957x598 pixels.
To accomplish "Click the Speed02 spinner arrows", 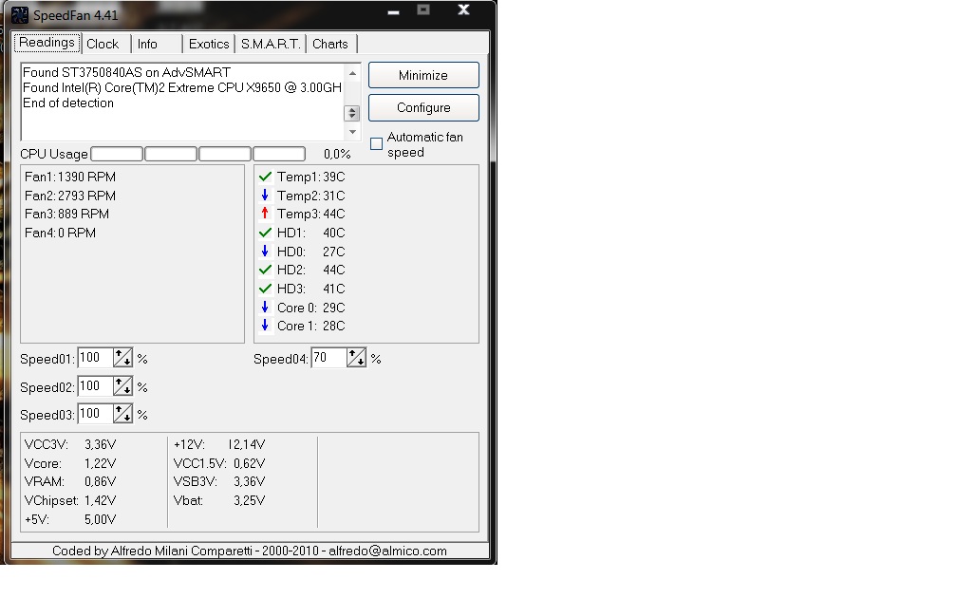I will 122,385.
